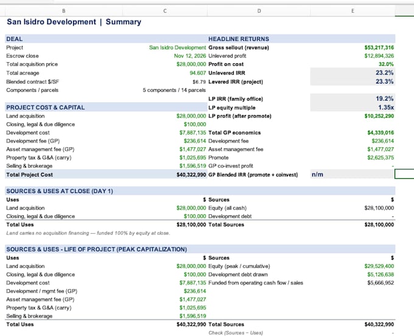Image resolution: width=414 pixels, height=336 pixels.
Task: Select the 'Development debt' label at close
Action: tap(230, 216)
